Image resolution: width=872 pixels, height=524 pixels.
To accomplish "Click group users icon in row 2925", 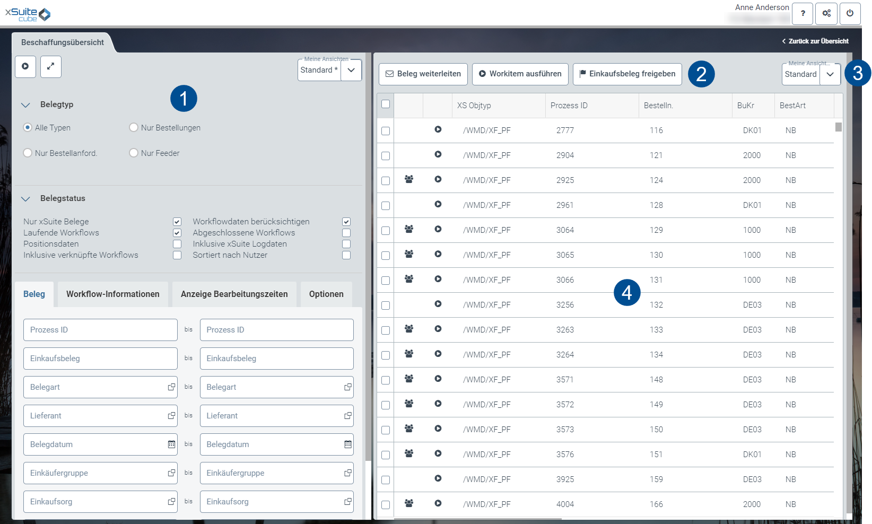I will [x=409, y=179].
